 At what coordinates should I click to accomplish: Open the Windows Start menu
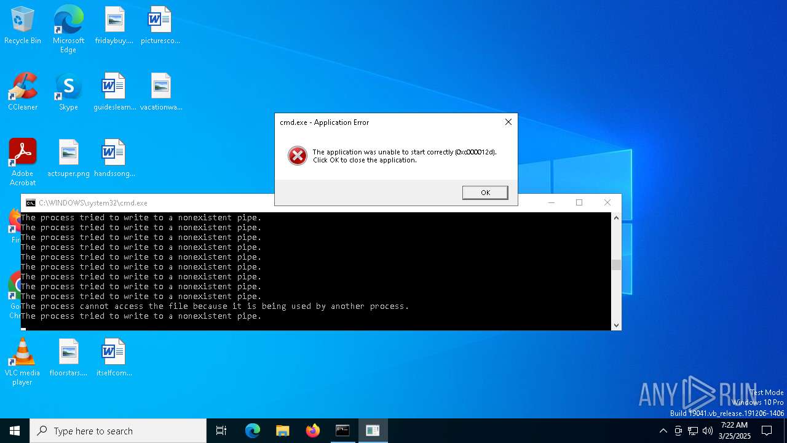coord(15,431)
